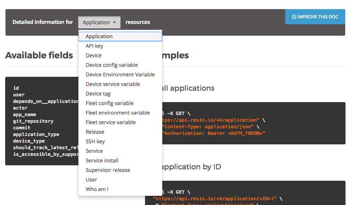The height and width of the screenshot is (205, 354).
Task: Click the dropdown caret arrow beside Application
Action: coord(114,22)
